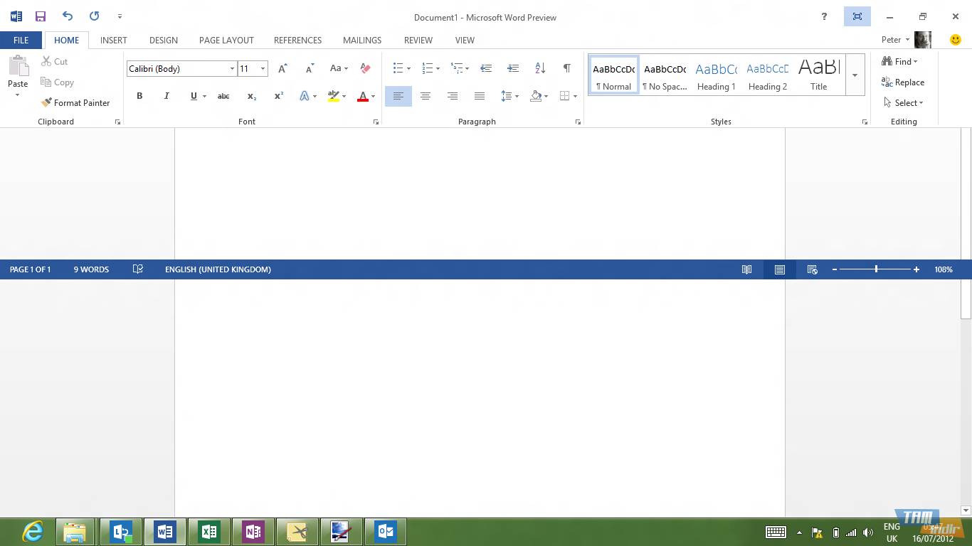Click the Subscript icon
The width and height of the screenshot is (972, 546).
tap(251, 96)
